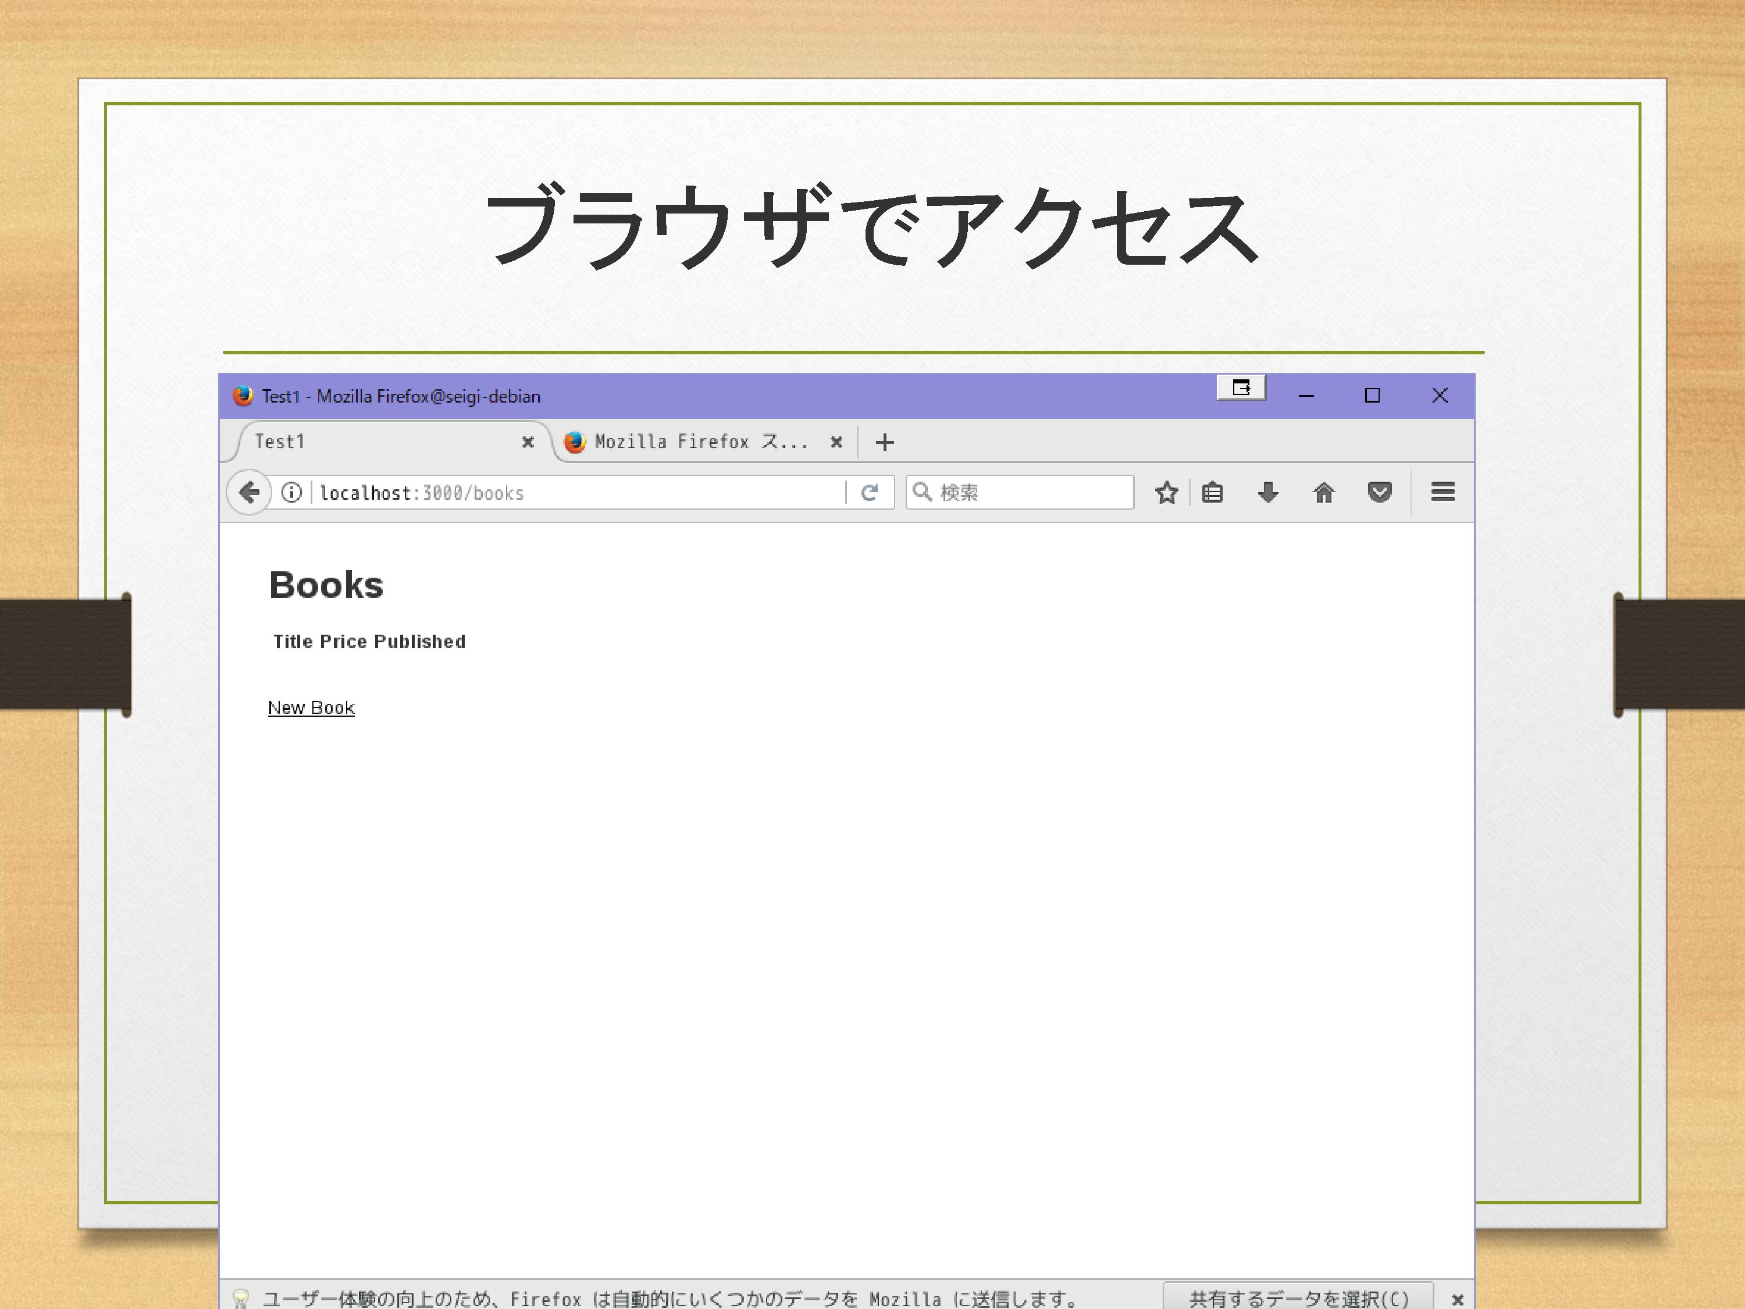Close the Test1 tab
The width and height of the screenshot is (1745, 1309).
(528, 442)
